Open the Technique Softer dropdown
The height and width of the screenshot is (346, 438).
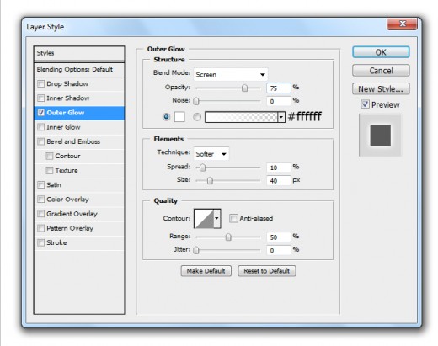tap(211, 154)
